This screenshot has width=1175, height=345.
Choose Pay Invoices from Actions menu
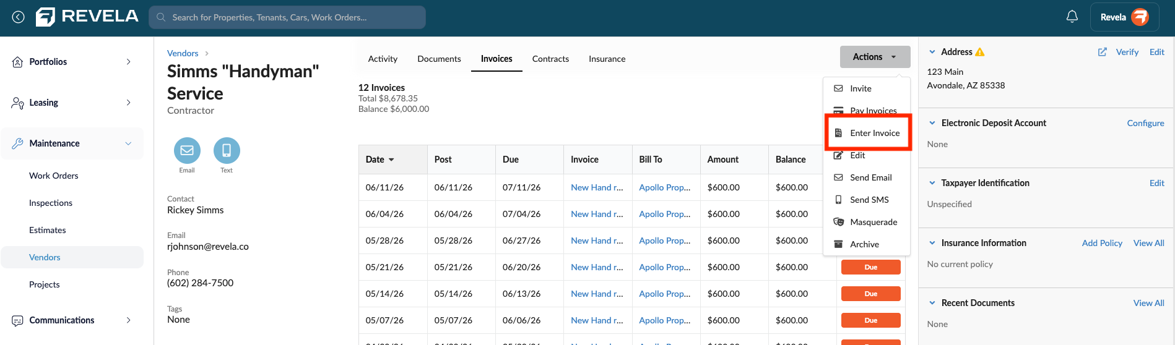pyautogui.click(x=867, y=111)
